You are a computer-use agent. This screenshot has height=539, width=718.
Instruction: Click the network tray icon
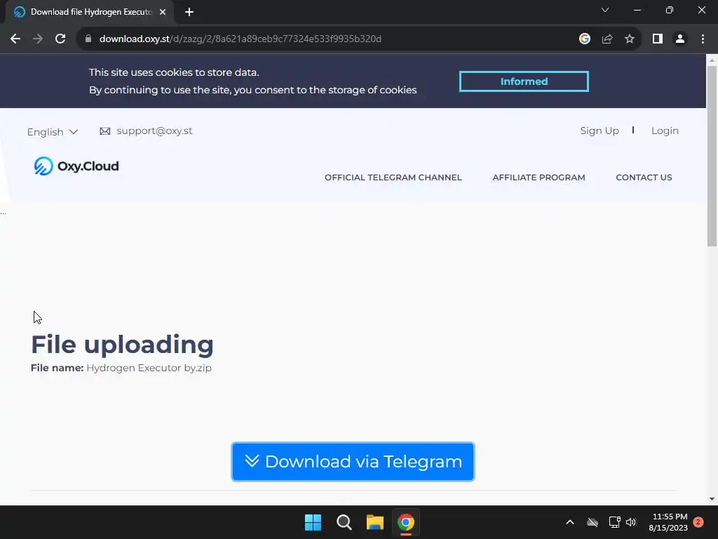click(x=614, y=522)
